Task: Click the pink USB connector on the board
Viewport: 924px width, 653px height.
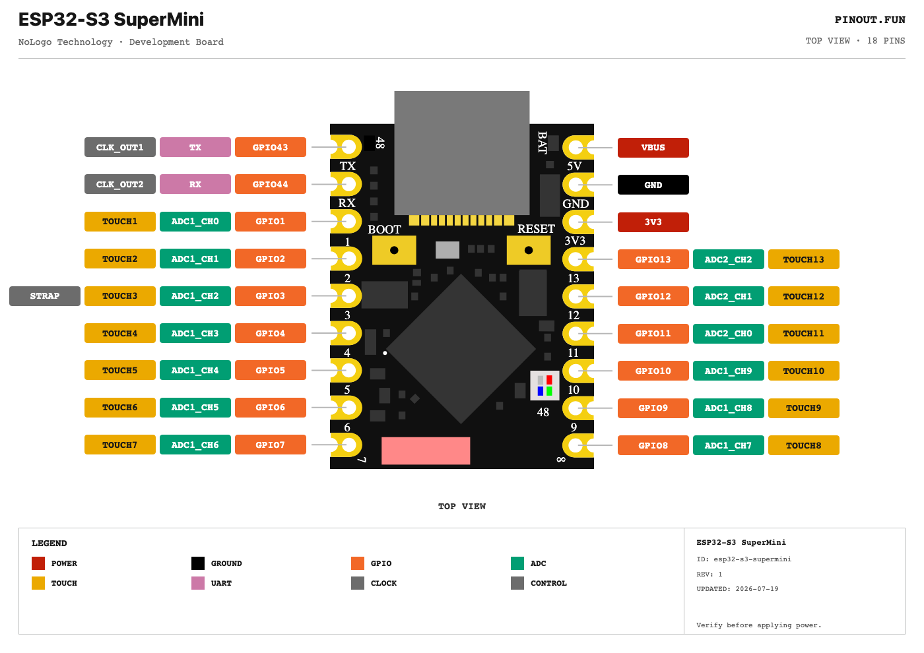Action: coord(426,451)
